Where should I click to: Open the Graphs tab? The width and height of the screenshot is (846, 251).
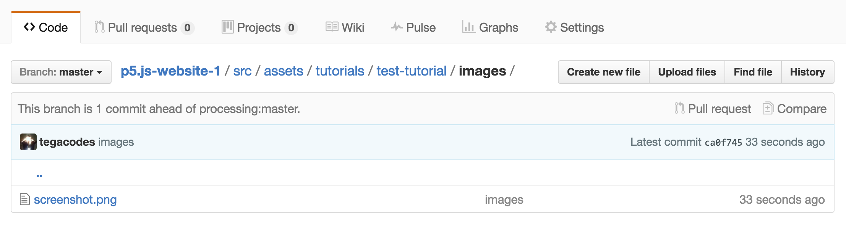pyautogui.click(x=490, y=27)
